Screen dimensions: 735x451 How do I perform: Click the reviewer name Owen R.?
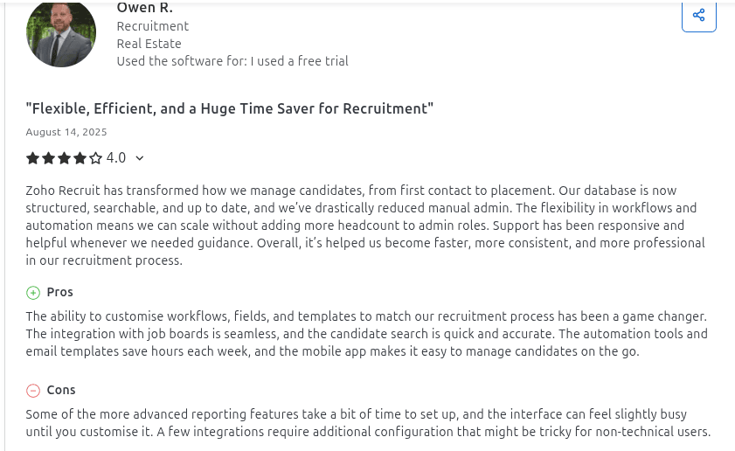tap(144, 8)
